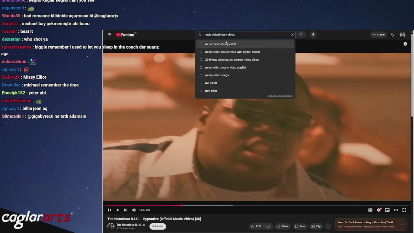Click chat username 'Enesipk182'
This screenshot has width=414, height=233.
coord(13,93)
